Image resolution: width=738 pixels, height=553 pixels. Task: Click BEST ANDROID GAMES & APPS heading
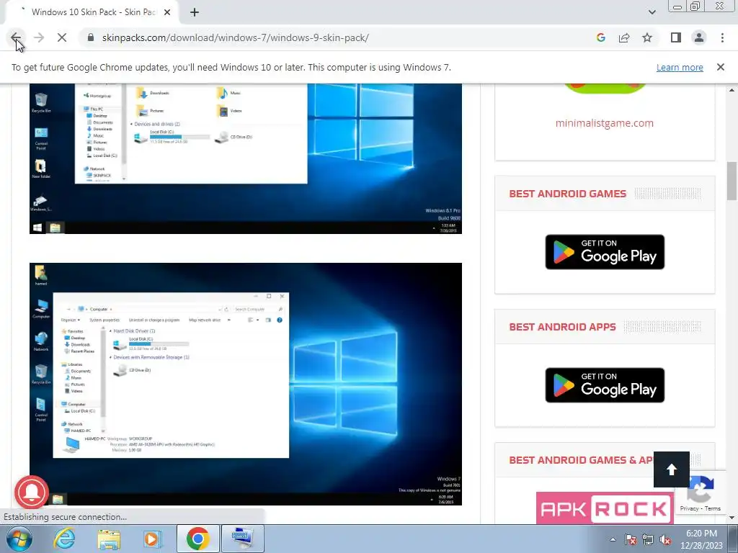tap(582, 460)
